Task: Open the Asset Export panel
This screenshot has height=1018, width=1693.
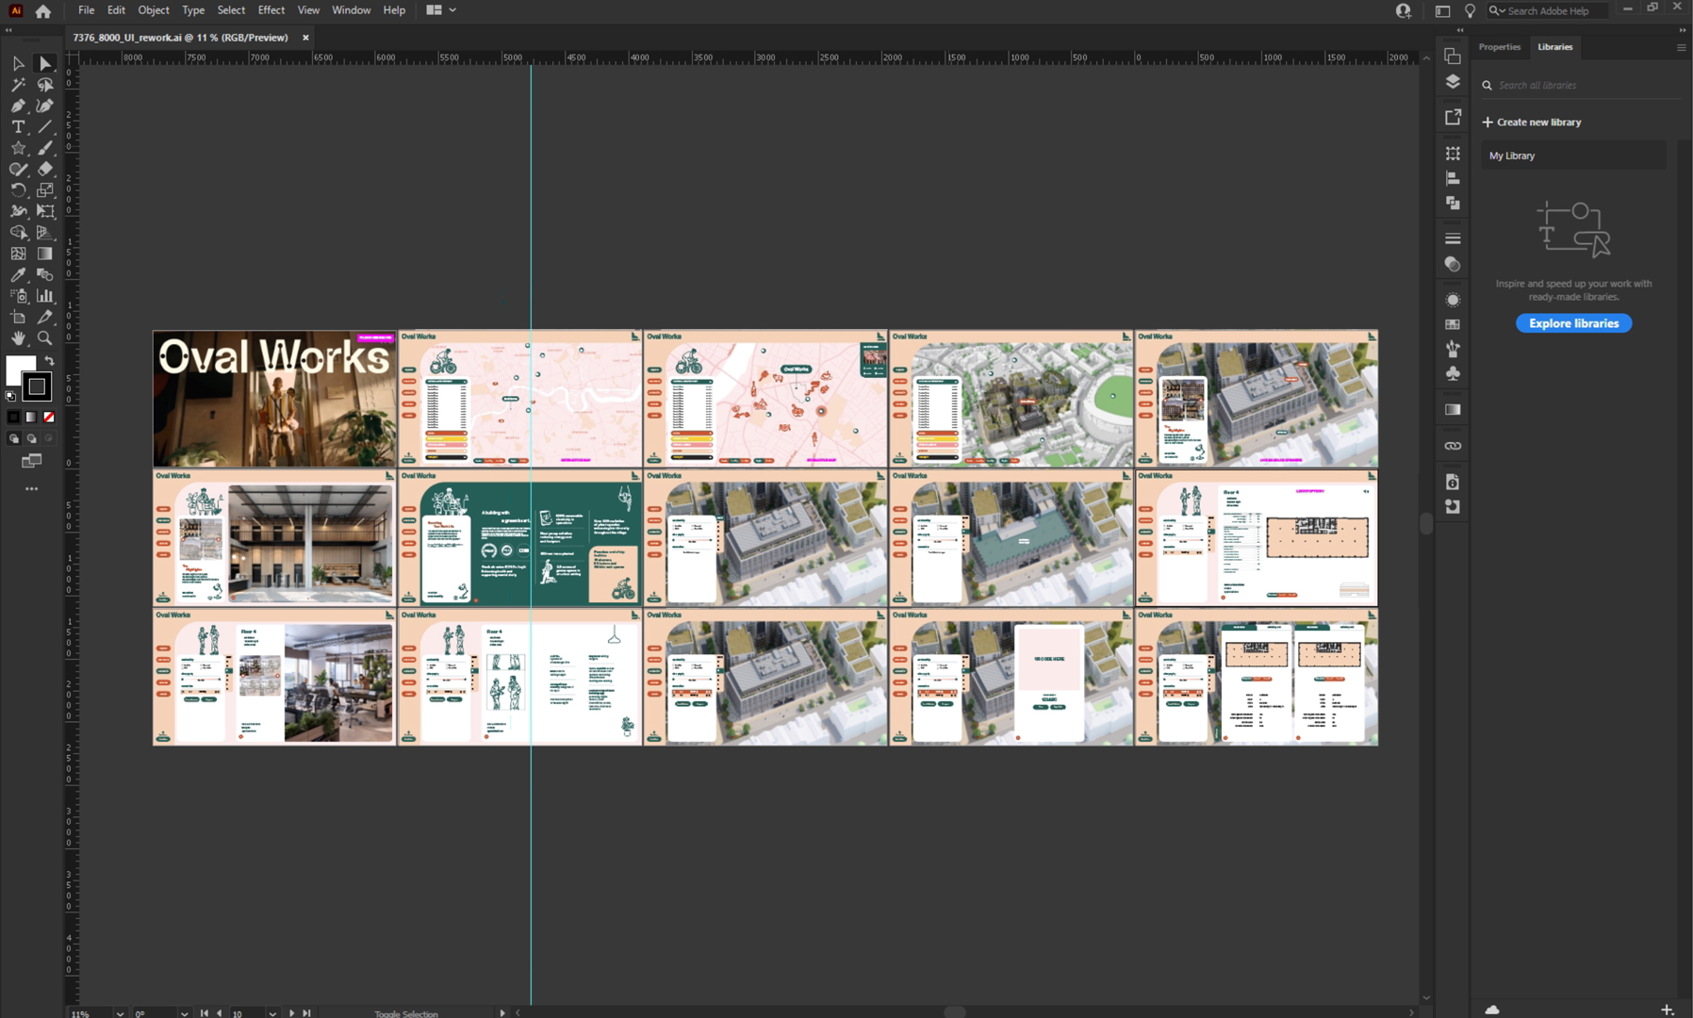Action: pos(1453,117)
